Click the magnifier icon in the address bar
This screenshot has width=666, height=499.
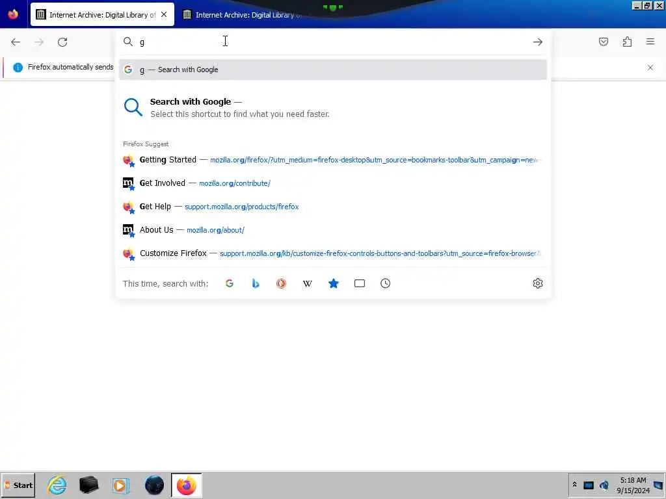click(x=128, y=42)
